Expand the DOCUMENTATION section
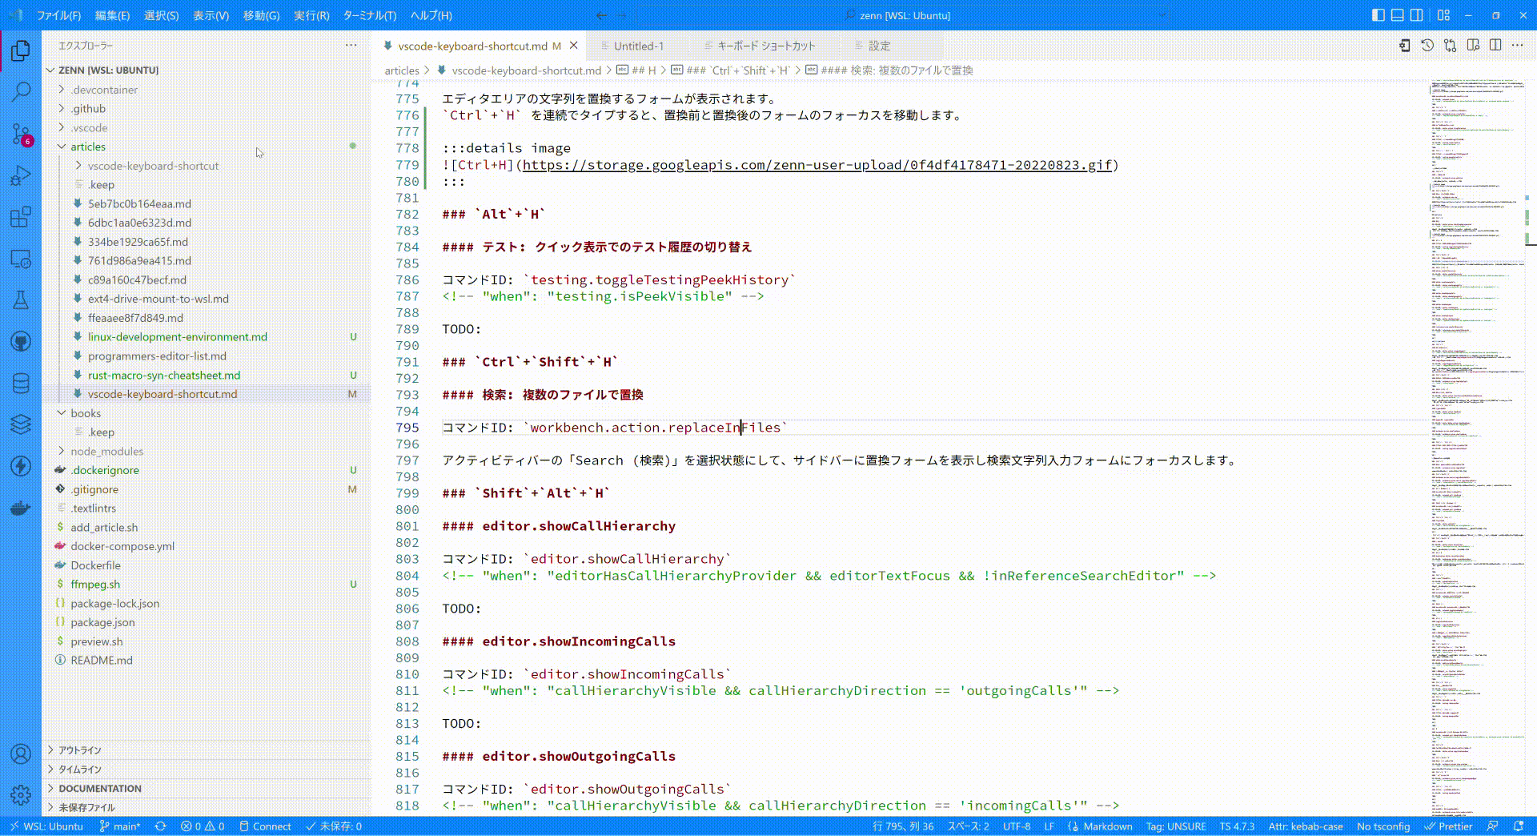The height and width of the screenshot is (836, 1537). 206,789
